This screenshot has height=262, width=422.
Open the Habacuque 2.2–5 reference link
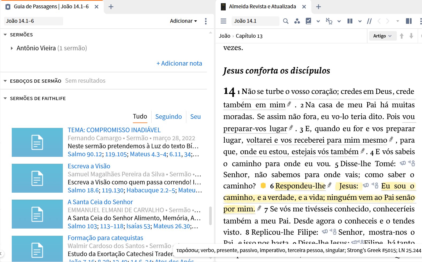[x=151, y=190]
